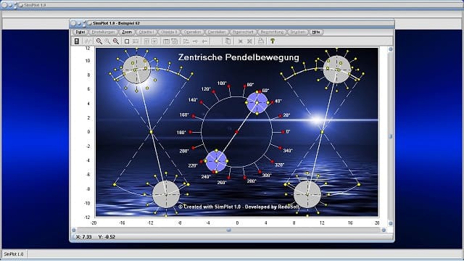Click the table-layout toolbar icon
Screen dimensions: 464x261
tap(166, 41)
